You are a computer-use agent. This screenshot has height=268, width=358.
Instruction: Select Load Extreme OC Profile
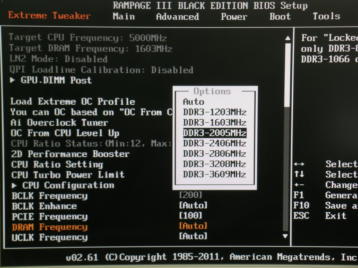[73, 102]
